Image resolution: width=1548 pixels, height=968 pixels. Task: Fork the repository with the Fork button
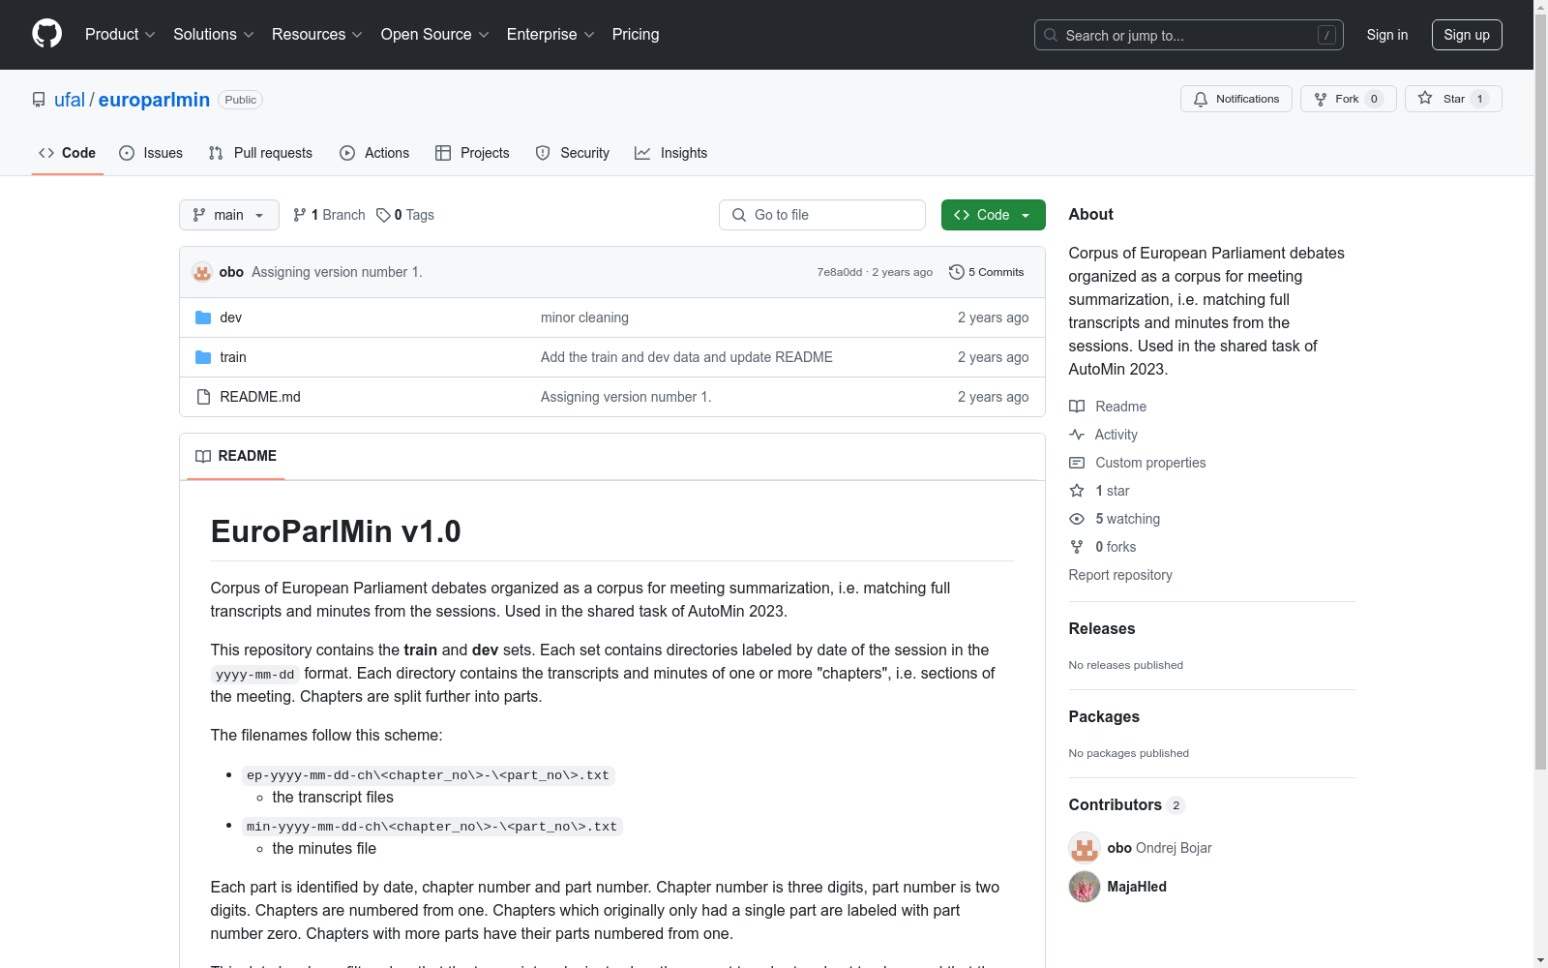(x=1349, y=99)
